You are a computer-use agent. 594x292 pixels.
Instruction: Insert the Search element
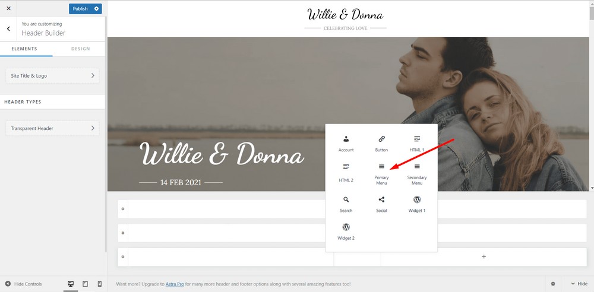pos(346,204)
